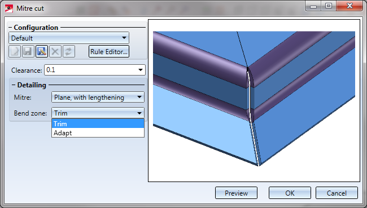Screen dimensions: 367x208
Task: Close the Mitre cut dialog
Action: (349, 6)
